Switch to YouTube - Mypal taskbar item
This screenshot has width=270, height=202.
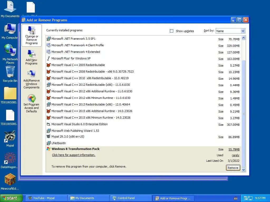pos(46,198)
